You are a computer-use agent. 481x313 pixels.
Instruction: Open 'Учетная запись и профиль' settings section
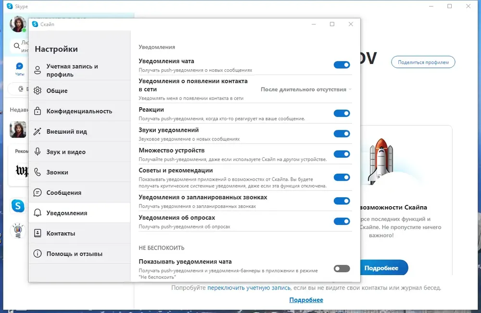coord(79,70)
